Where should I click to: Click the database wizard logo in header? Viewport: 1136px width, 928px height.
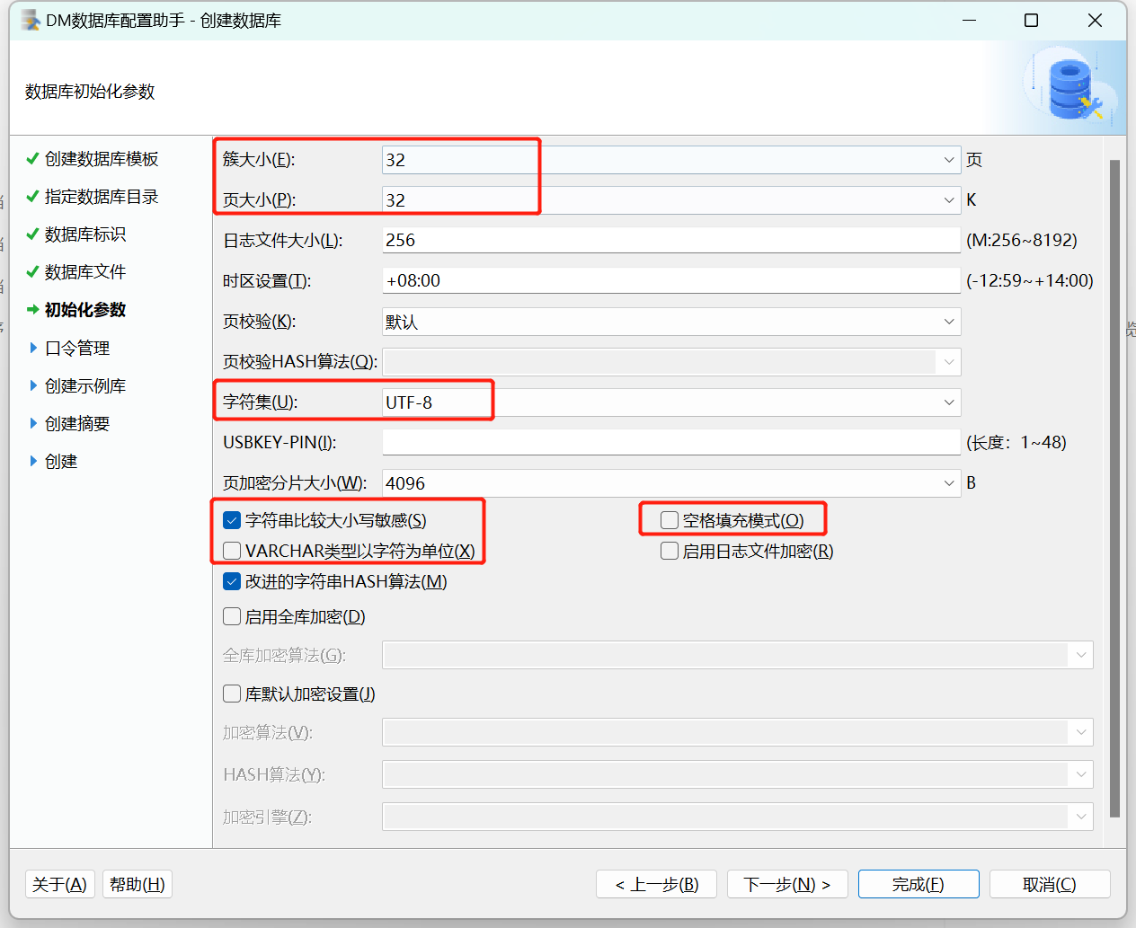point(1071,88)
